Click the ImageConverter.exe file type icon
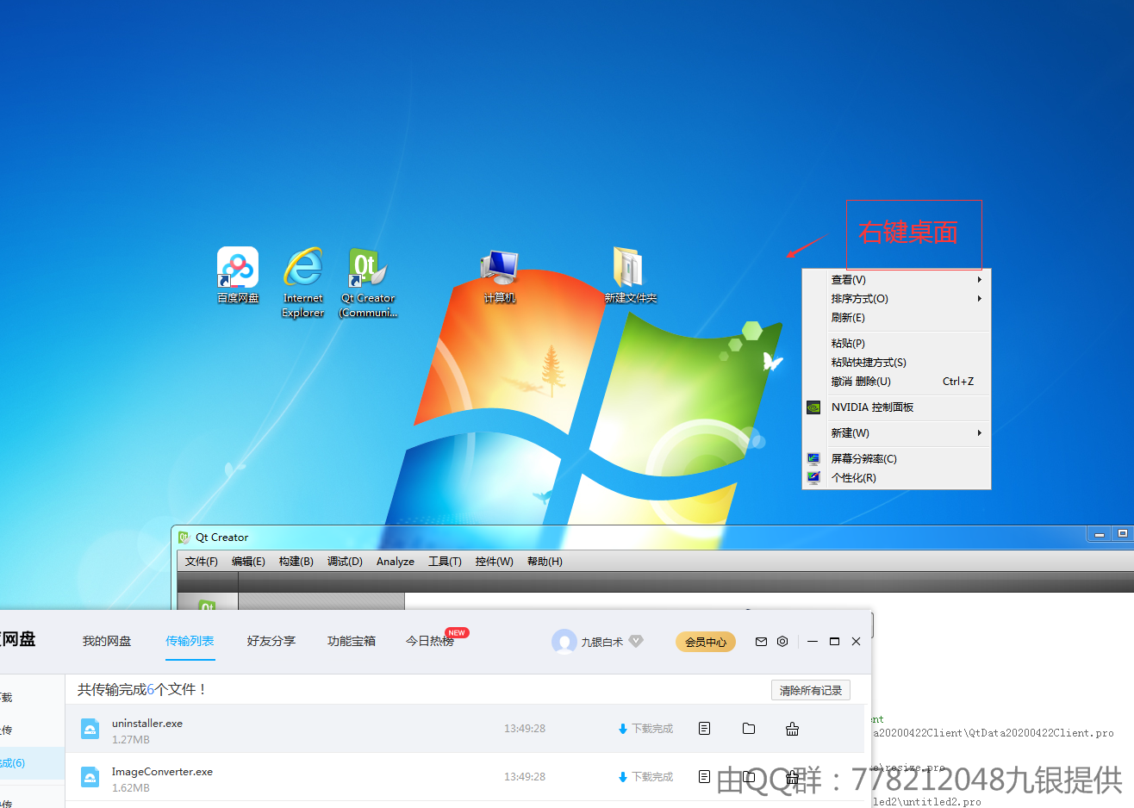The height and width of the screenshot is (808, 1134). [x=90, y=777]
